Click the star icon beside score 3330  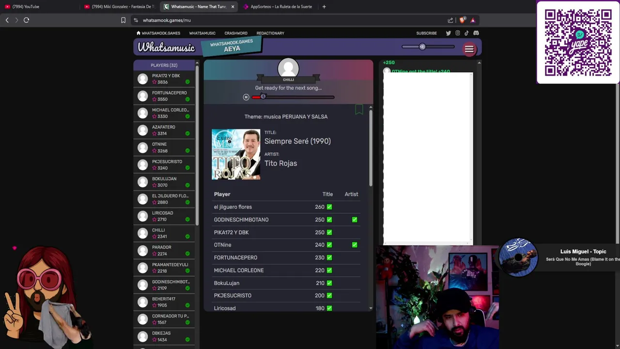tap(155, 116)
